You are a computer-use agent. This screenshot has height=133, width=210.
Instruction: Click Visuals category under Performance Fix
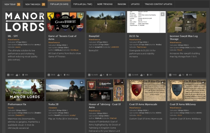click(x=10, y=108)
